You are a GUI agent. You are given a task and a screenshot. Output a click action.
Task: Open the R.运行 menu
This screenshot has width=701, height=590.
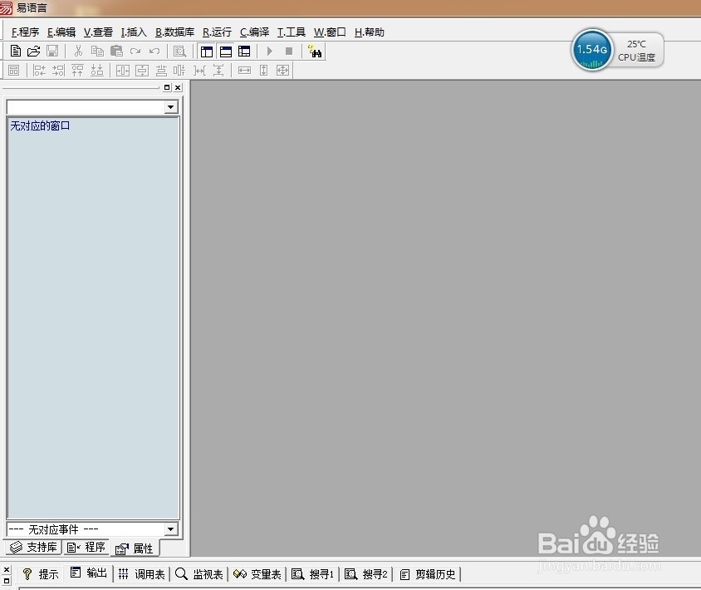tap(217, 32)
